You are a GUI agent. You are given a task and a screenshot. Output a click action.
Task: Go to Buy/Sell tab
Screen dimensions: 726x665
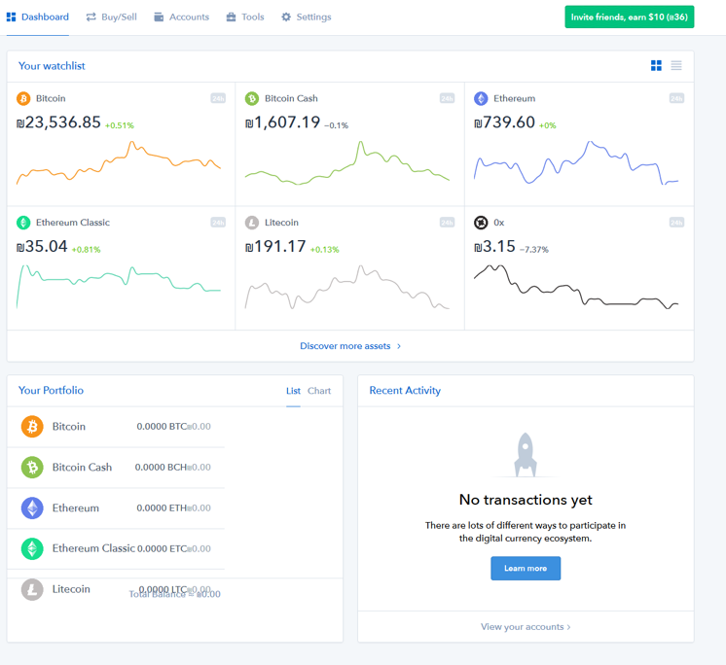[x=112, y=17]
